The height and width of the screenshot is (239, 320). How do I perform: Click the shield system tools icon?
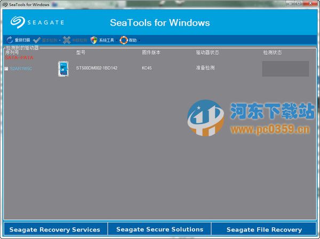pyautogui.click(x=94, y=40)
